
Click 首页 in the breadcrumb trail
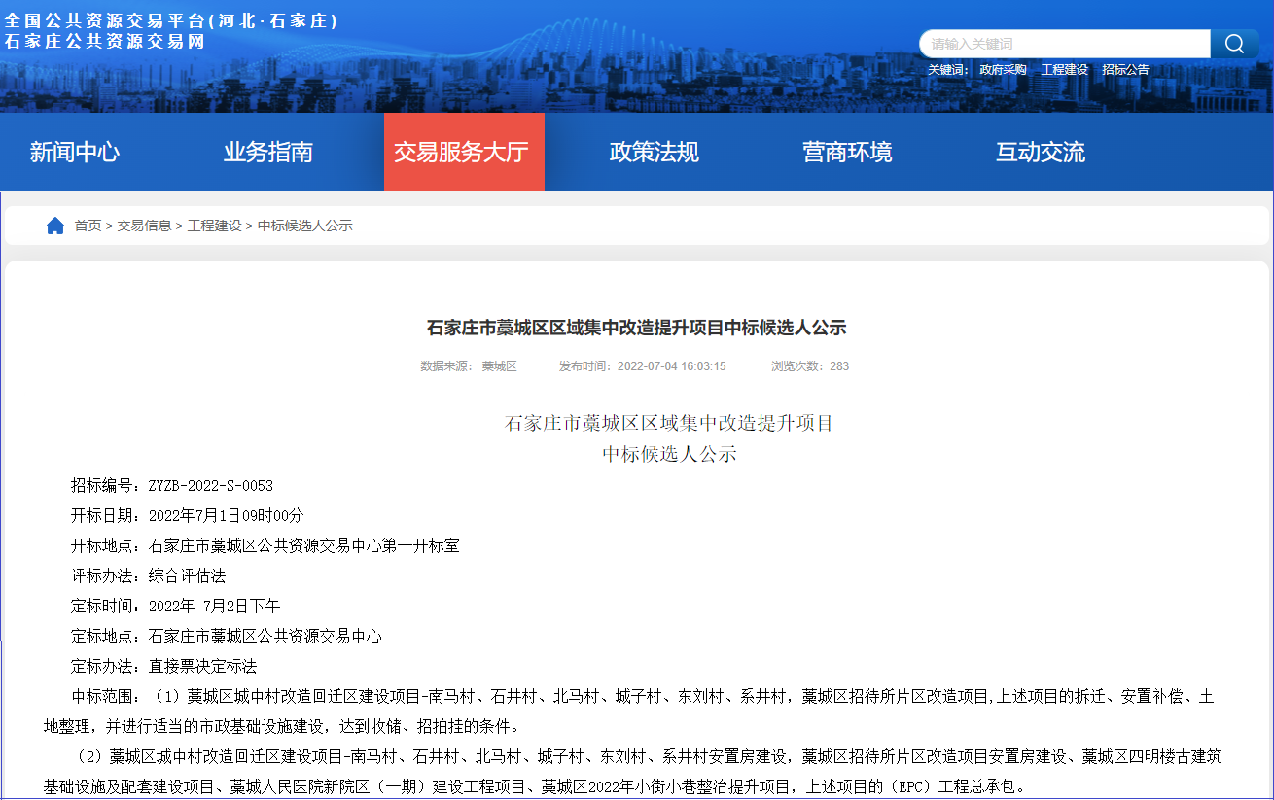pyautogui.click(x=88, y=226)
